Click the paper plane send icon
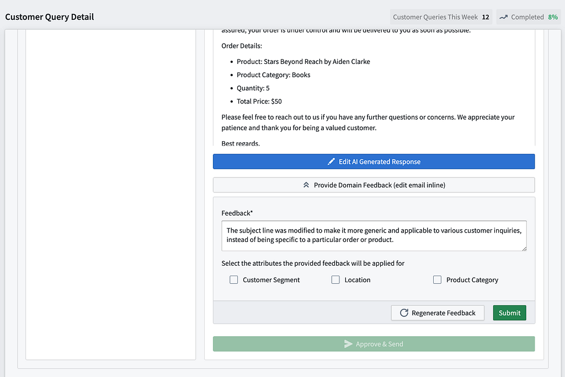The width and height of the screenshot is (565, 377). (x=348, y=344)
